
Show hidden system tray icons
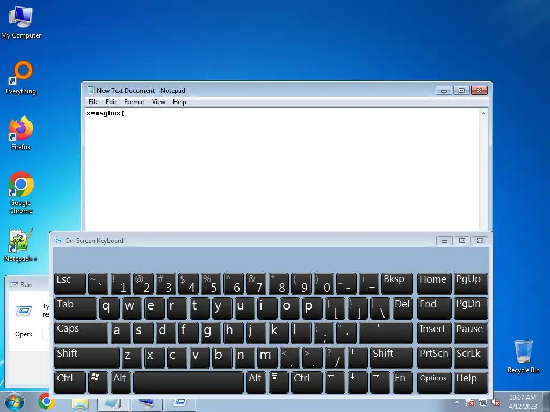tap(457, 402)
